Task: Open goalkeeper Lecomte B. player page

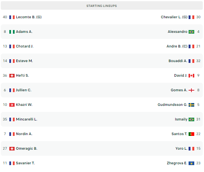Action: pyautogui.click(x=29, y=17)
